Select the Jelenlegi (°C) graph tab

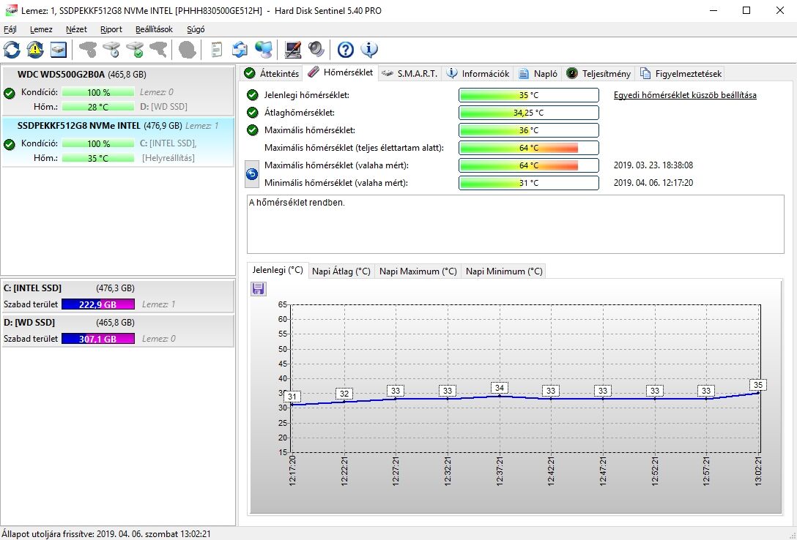278,270
